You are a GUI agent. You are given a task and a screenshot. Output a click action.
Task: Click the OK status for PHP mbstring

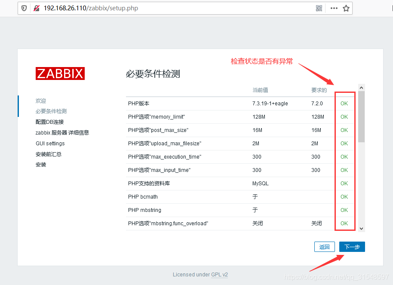(344, 210)
